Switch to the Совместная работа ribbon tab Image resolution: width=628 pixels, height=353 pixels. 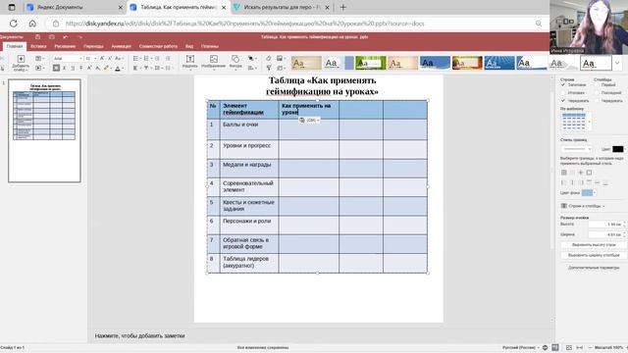click(x=158, y=46)
